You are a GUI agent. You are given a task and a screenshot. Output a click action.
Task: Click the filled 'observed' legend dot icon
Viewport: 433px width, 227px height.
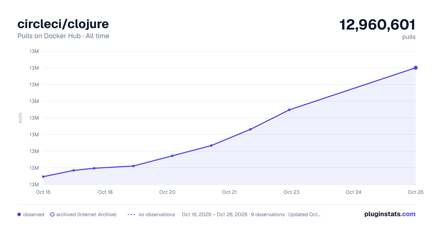click(19, 214)
